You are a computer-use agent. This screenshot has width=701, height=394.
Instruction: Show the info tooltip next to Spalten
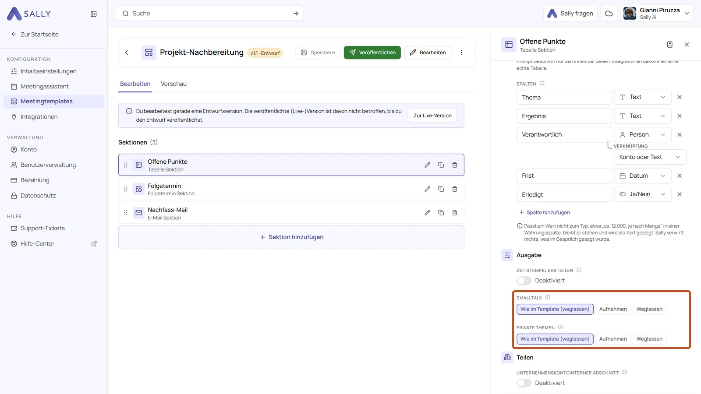542,83
